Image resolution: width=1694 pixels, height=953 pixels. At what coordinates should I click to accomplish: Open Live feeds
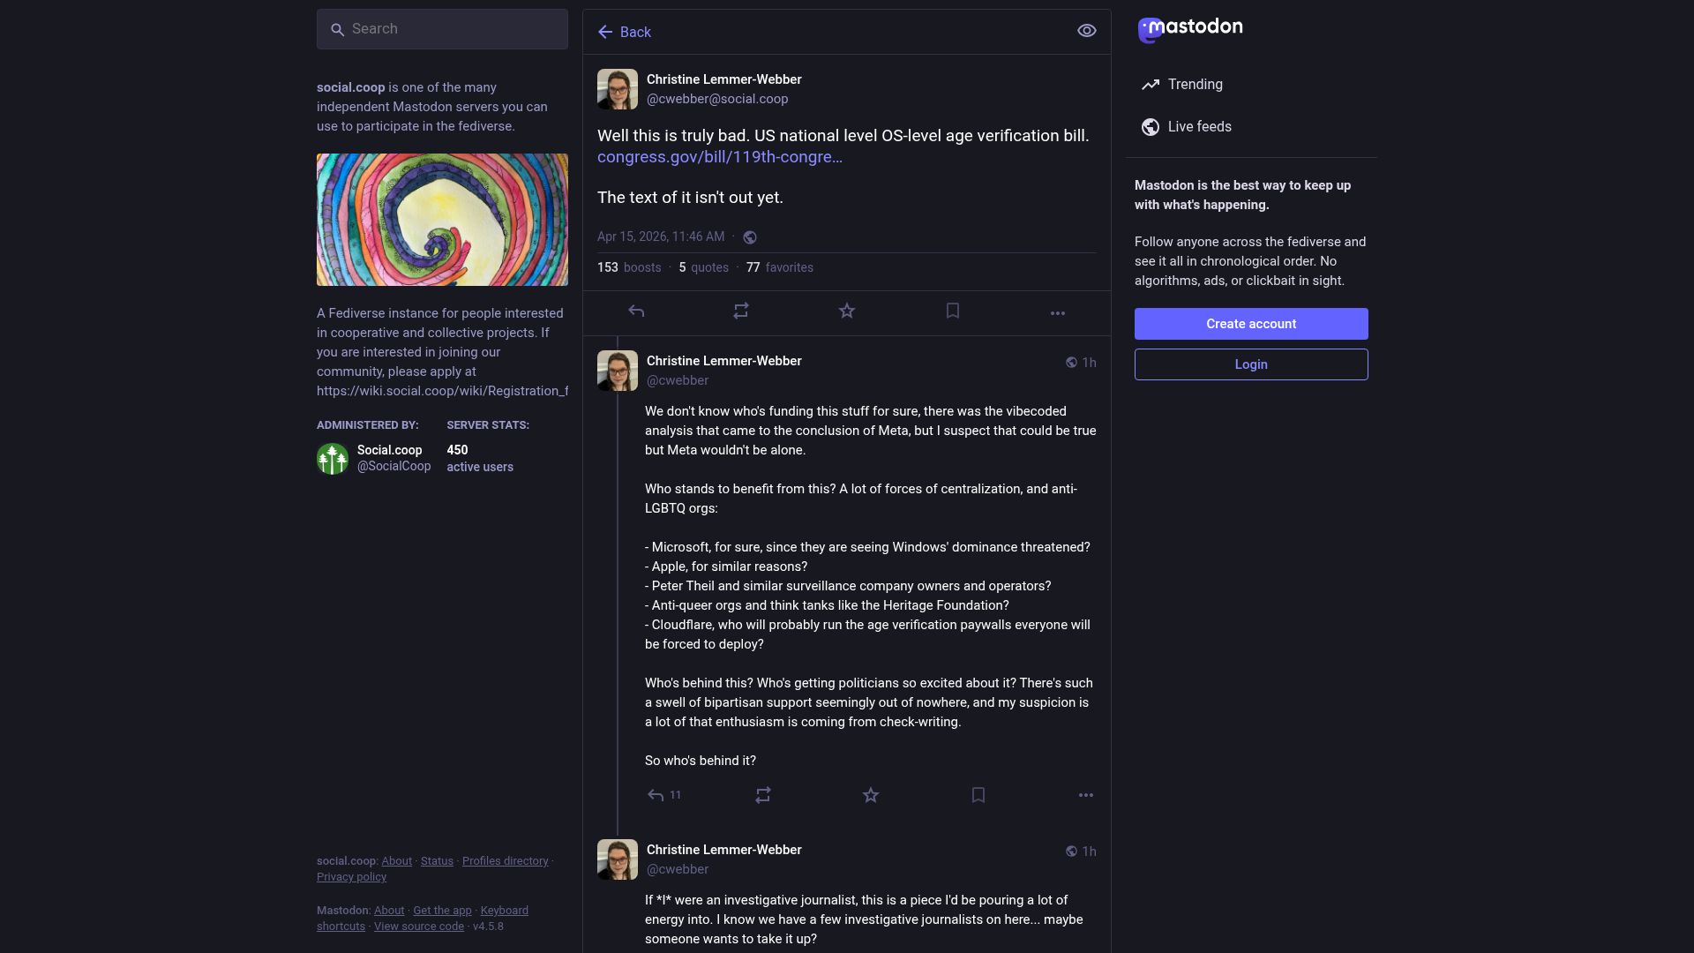(1187, 127)
